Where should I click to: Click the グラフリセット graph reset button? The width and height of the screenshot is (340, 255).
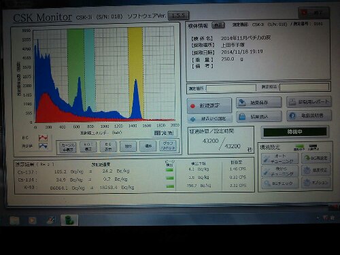168,146
